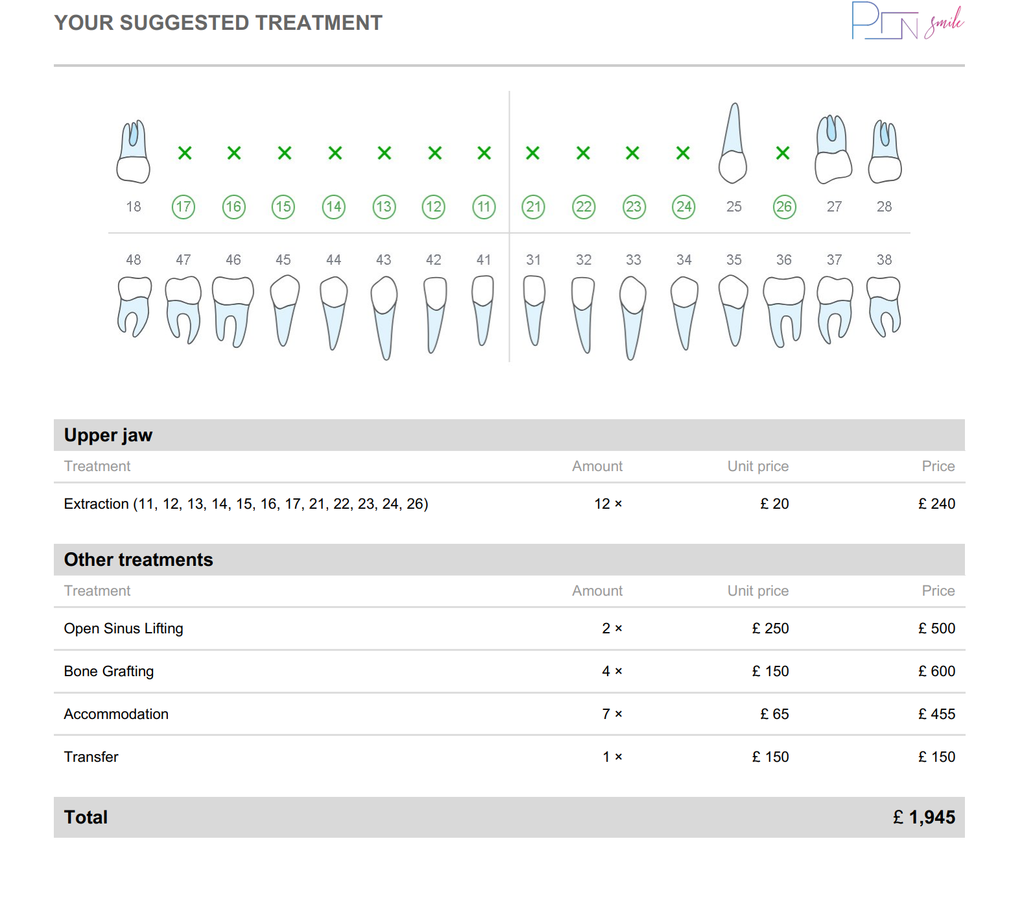Select lower molar tooth 46 illustration
Viewport: 1022px width, 902px height.
pos(233,310)
